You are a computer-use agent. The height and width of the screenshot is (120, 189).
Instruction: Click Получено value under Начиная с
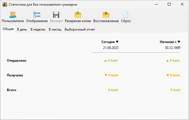pyautogui.click(x=173, y=75)
